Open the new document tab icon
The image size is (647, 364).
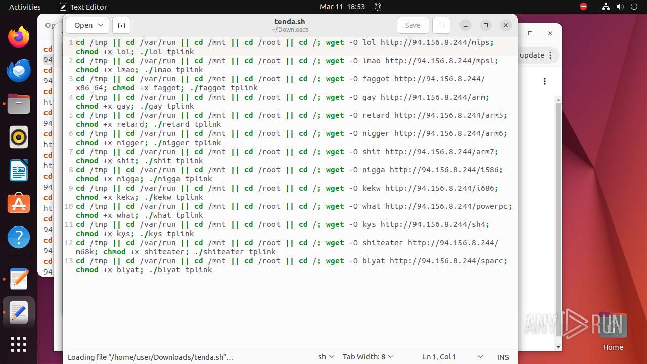[x=121, y=25]
